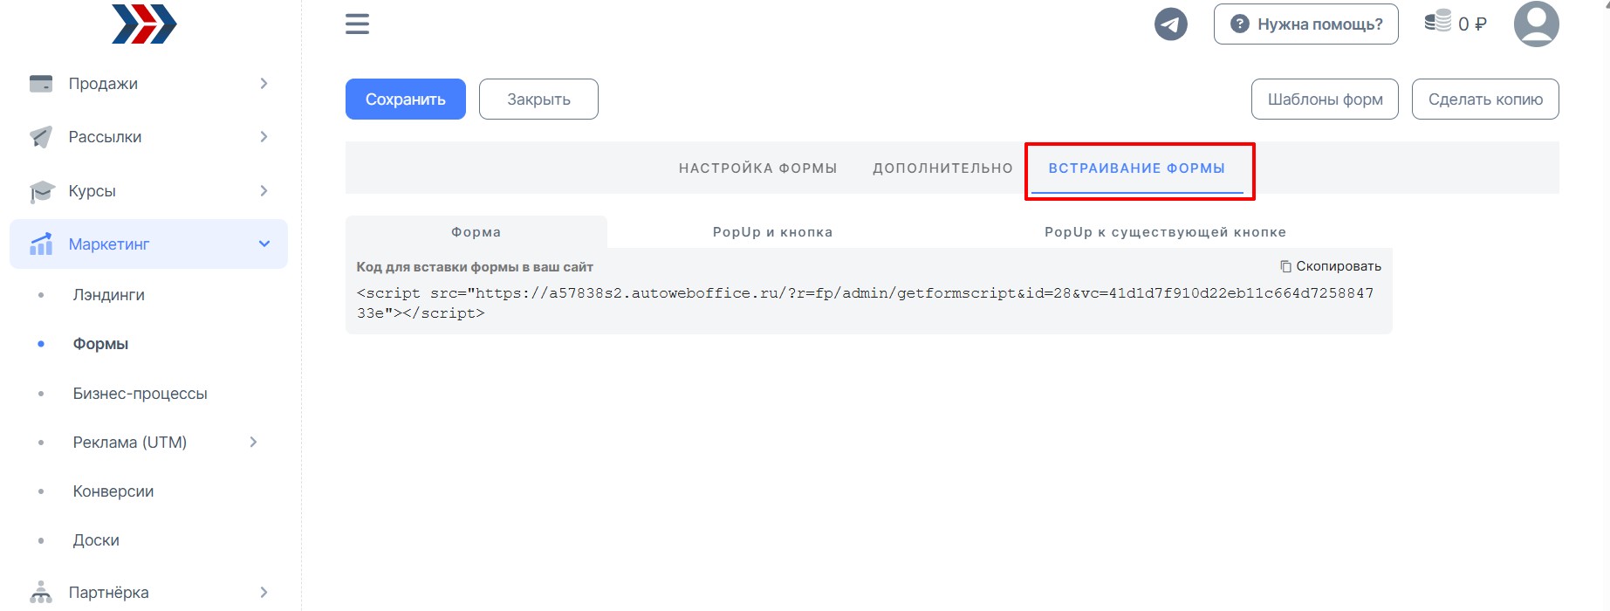Open Бизнес-процессы in the sidebar
This screenshot has width=1610, height=611.
pyautogui.click(x=140, y=394)
